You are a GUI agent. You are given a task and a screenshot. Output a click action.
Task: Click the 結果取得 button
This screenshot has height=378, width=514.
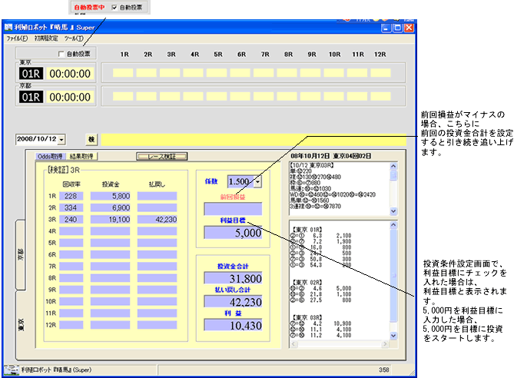tap(81, 156)
